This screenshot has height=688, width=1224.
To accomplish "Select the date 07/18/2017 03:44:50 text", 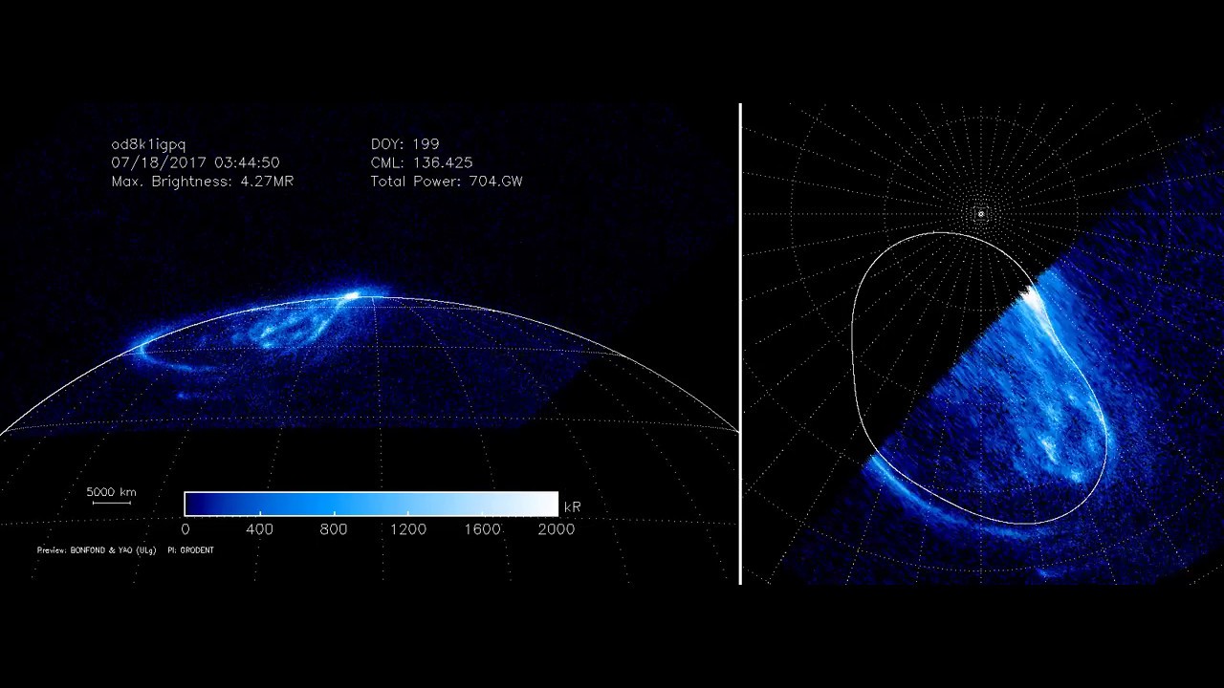I will [x=195, y=162].
